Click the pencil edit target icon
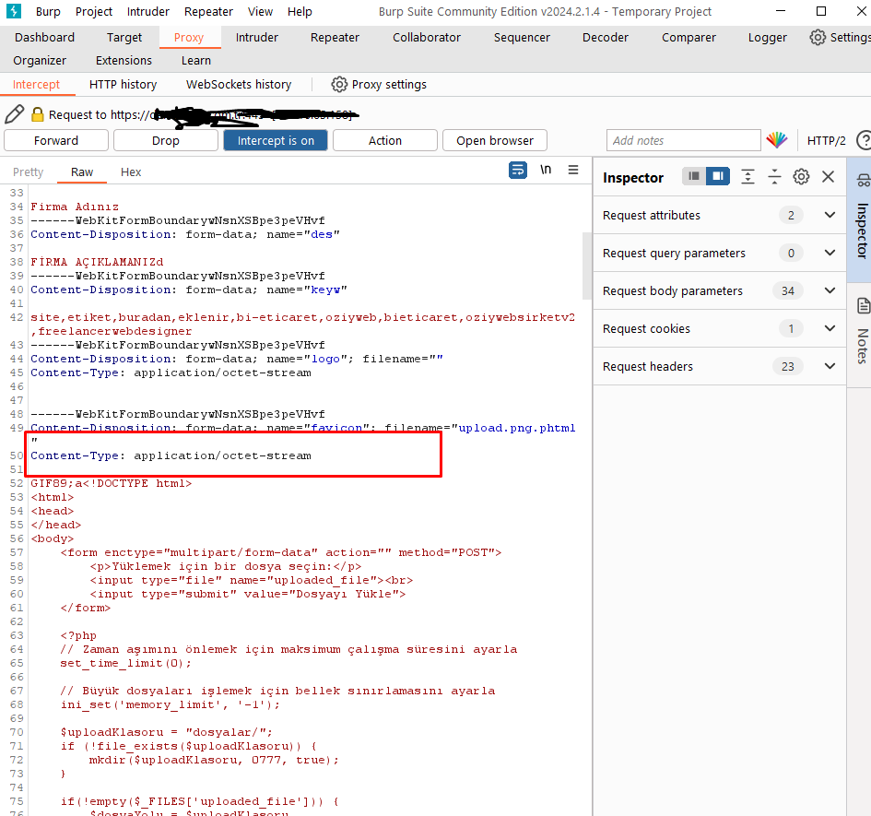Viewport: 871px width, 816px height. (x=15, y=114)
